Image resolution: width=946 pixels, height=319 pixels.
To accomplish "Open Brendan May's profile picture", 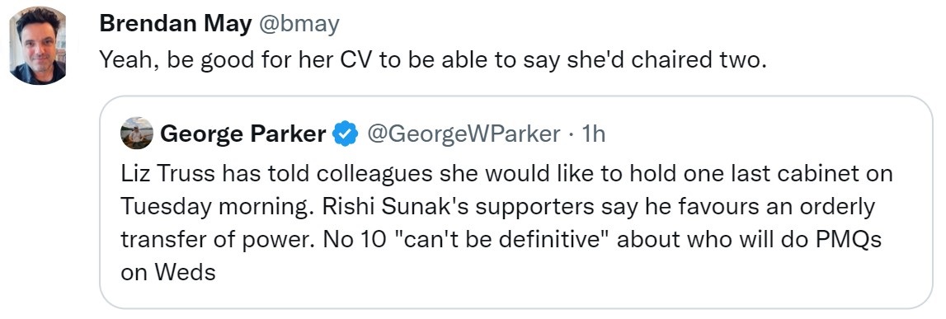I will click(x=38, y=46).
